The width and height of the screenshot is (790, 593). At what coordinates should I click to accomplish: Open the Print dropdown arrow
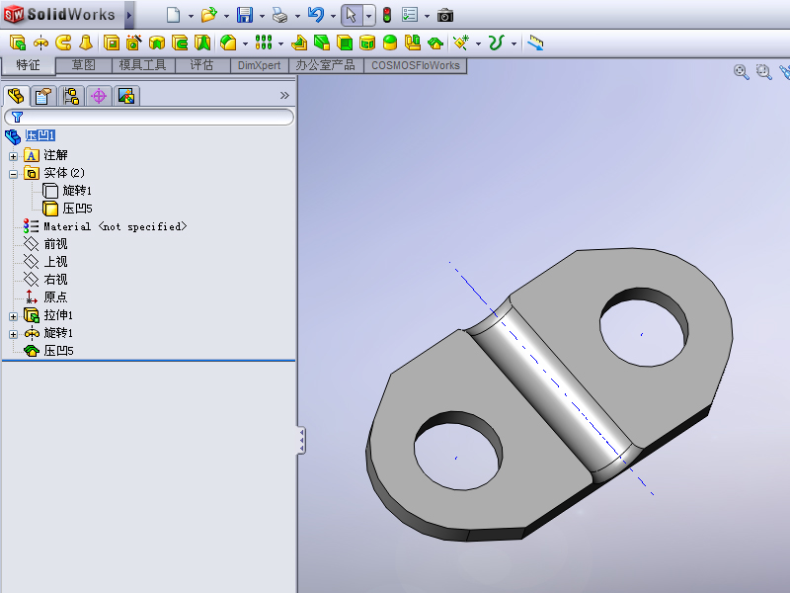[297, 16]
